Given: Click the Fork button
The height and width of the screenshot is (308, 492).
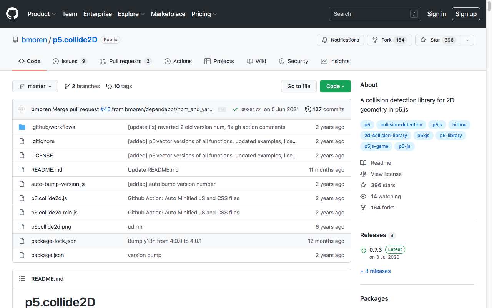Looking at the screenshot, I should pos(389,40).
